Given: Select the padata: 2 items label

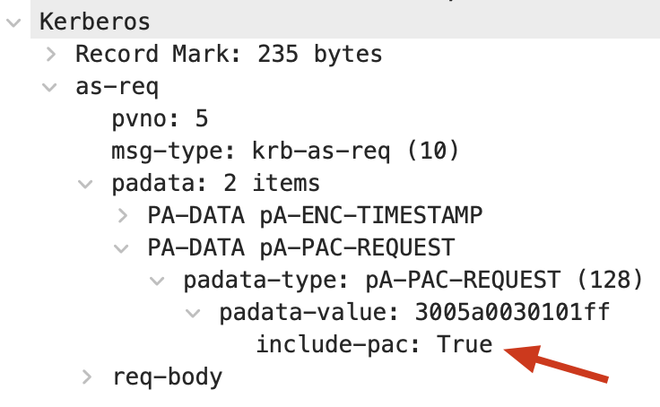Looking at the screenshot, I should (215, 183).
